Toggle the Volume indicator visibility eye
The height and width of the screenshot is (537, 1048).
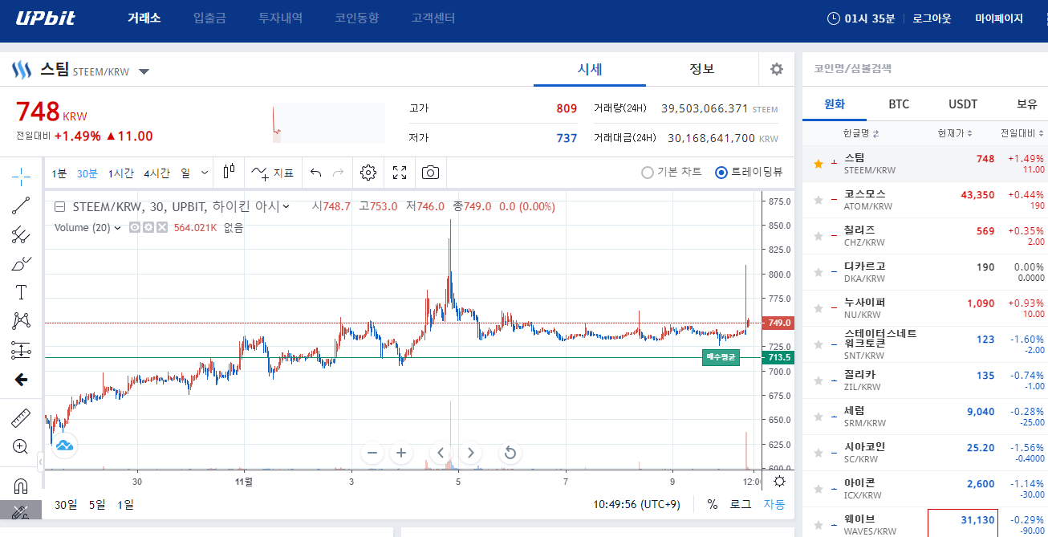[135, 228]
